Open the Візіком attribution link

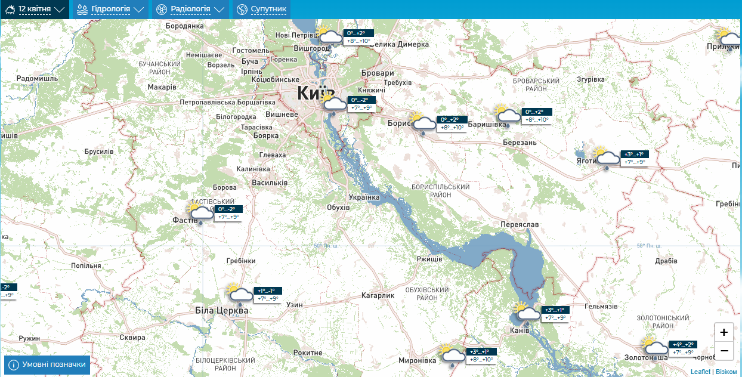pos(726,372)
